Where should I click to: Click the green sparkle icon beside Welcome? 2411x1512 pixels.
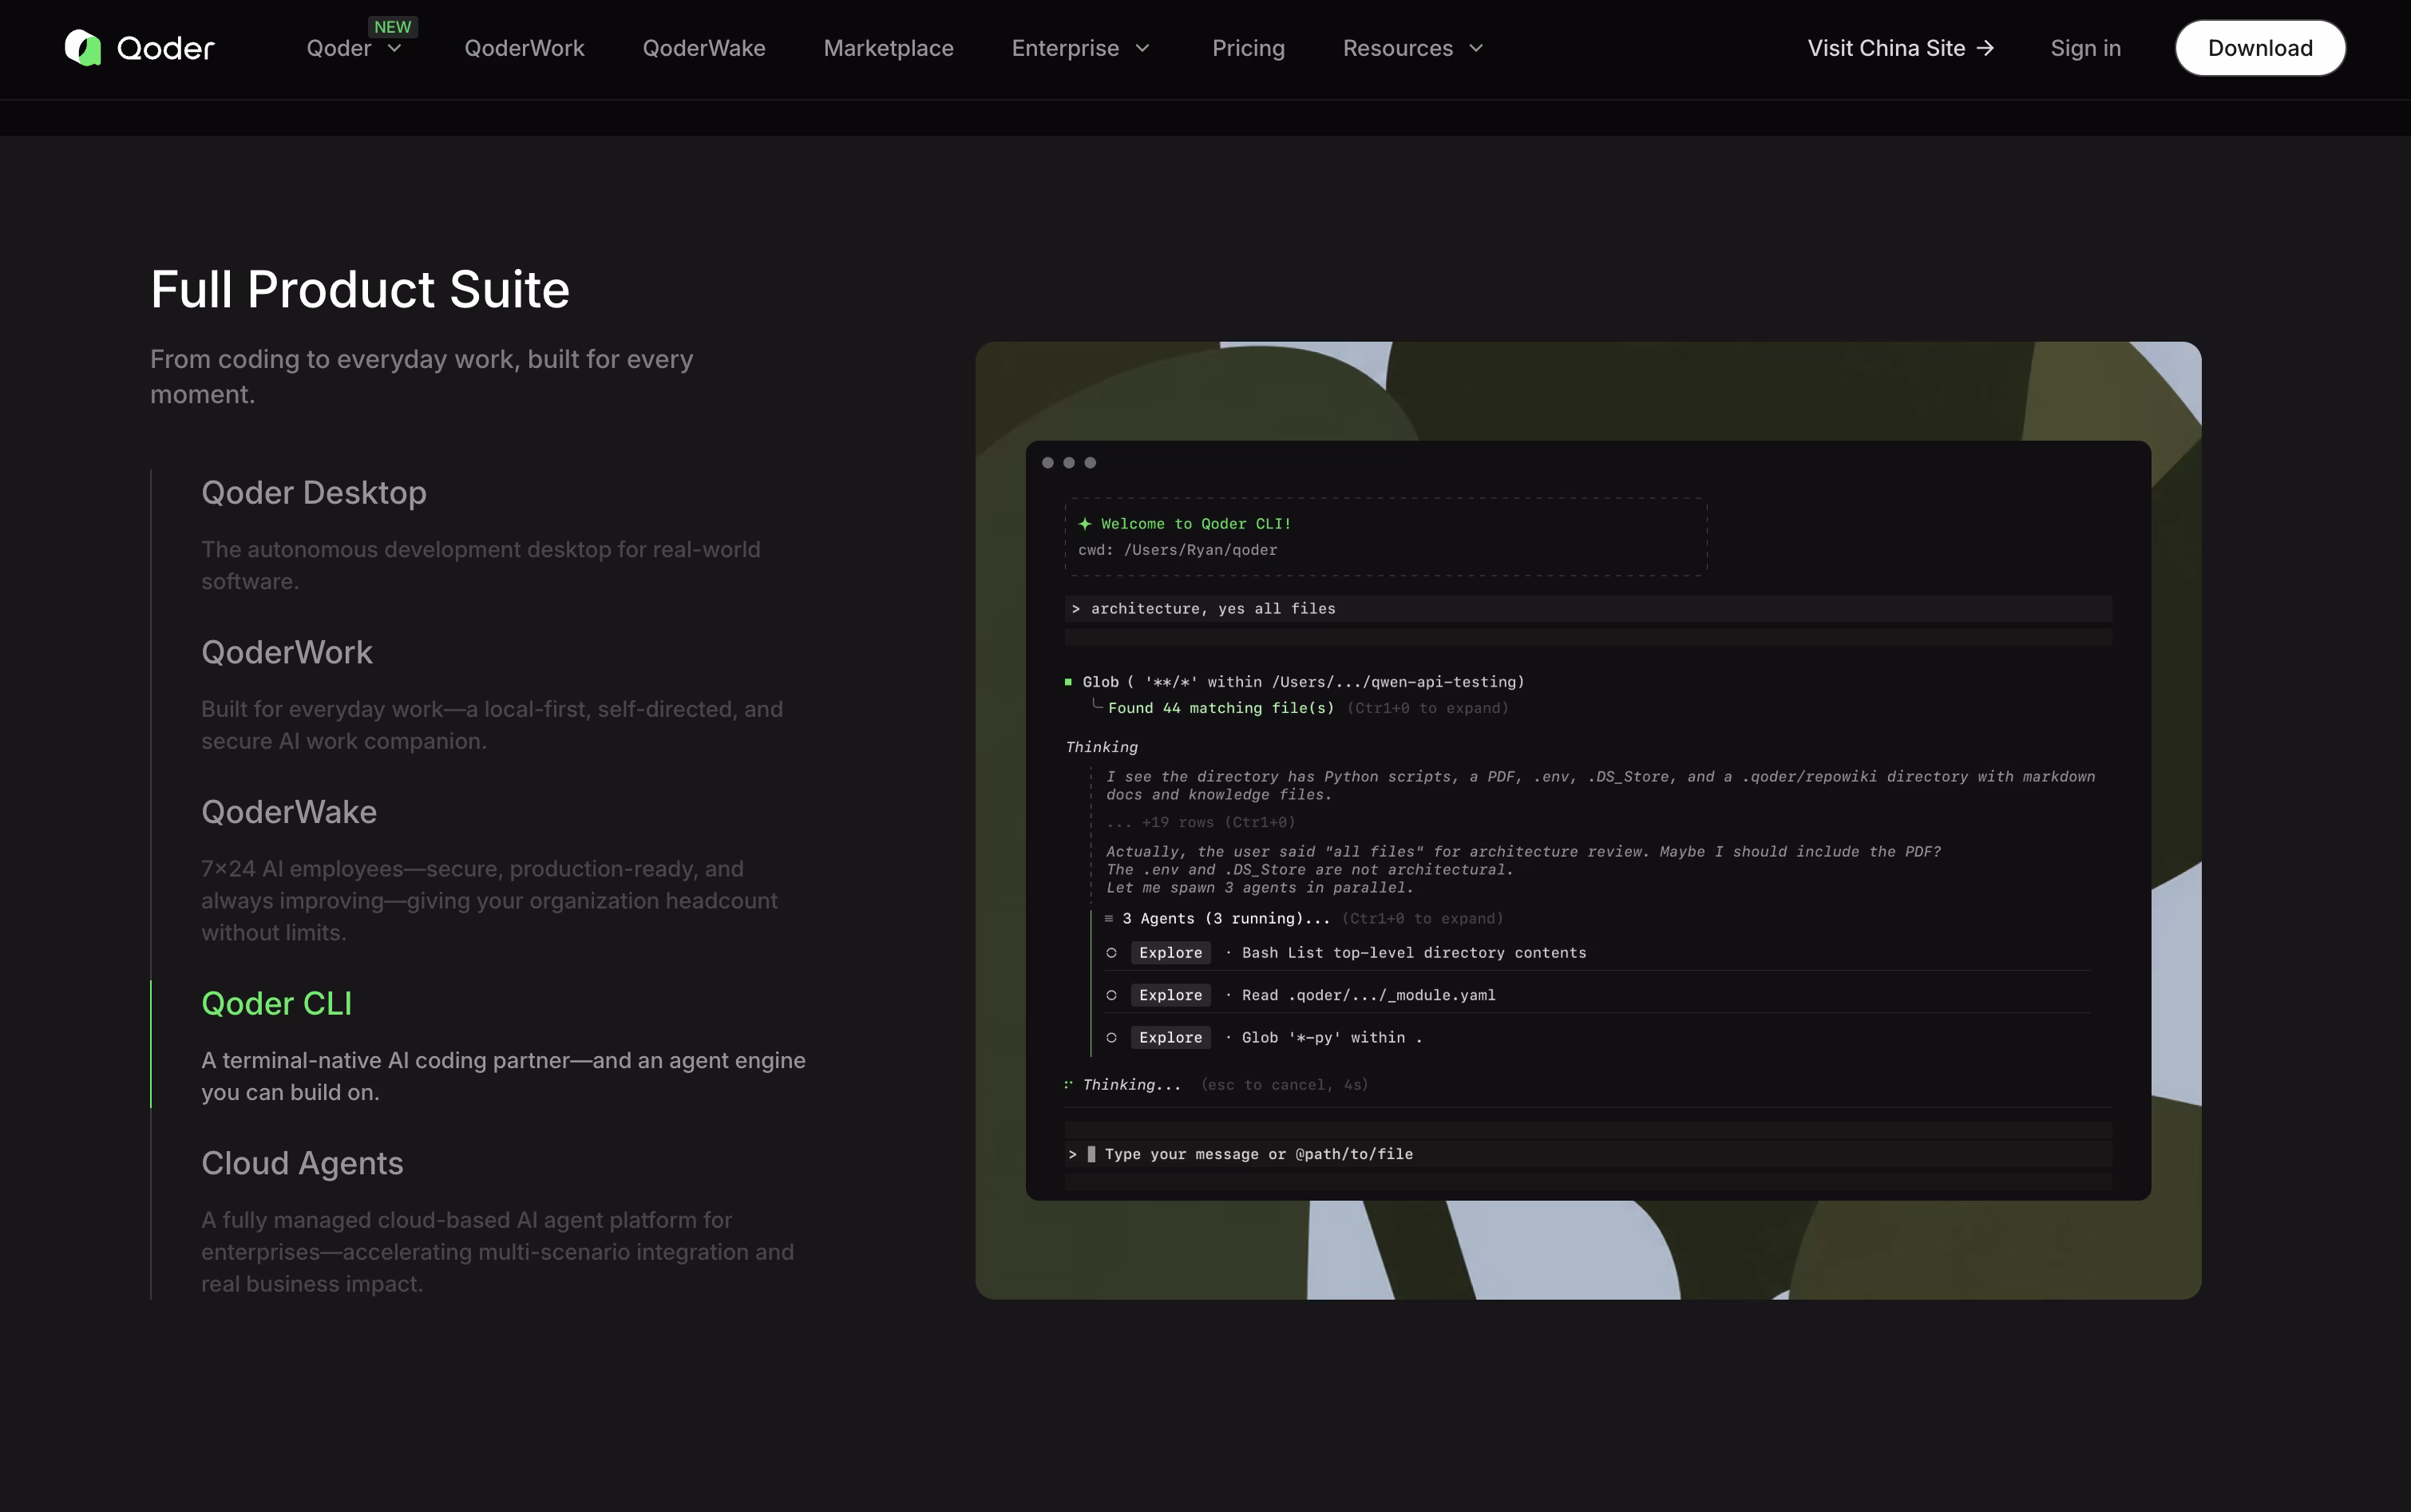click(1085, 524)
